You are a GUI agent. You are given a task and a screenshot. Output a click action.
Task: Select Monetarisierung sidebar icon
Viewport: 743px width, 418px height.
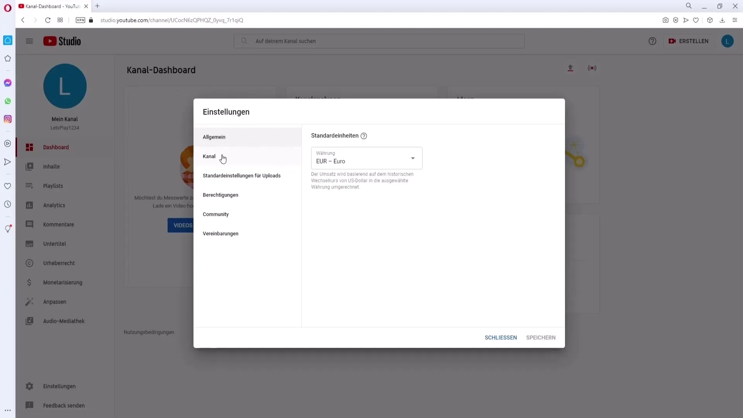[29, 282]
